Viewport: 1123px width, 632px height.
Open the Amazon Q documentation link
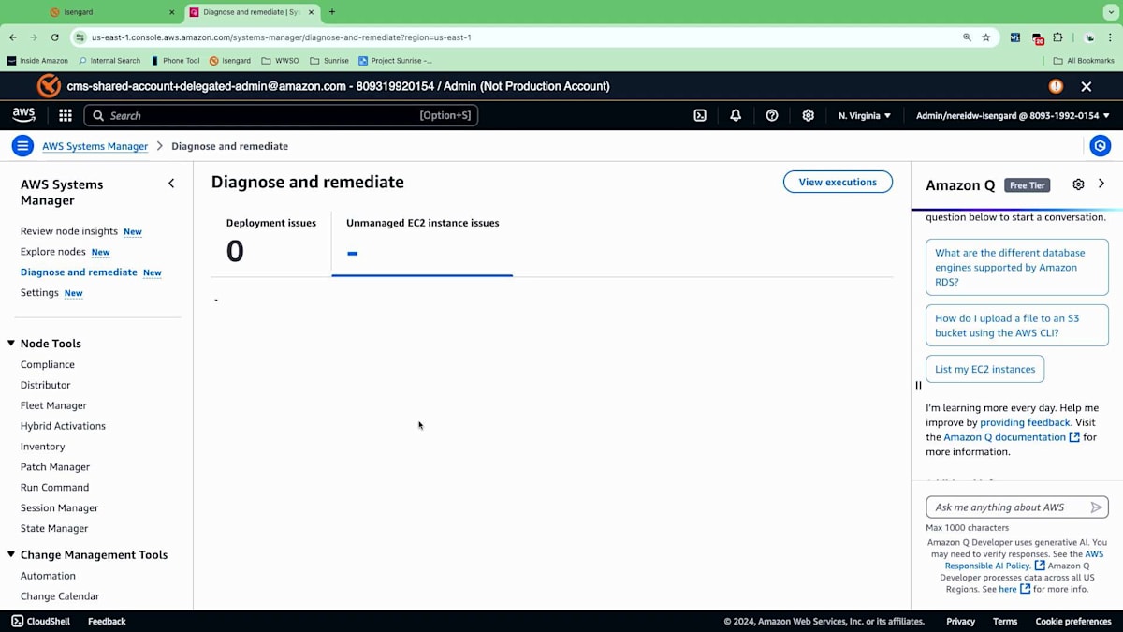click(1011, 437)
